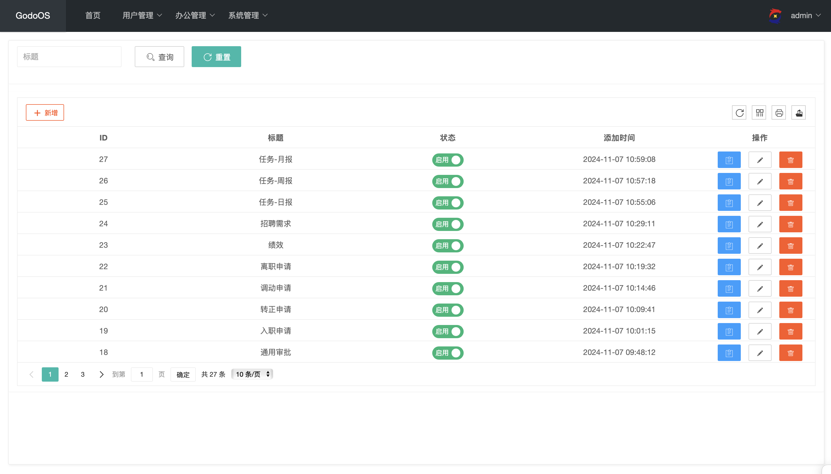Edit 招聘需求 using the pencil icon

coord(760,224)
